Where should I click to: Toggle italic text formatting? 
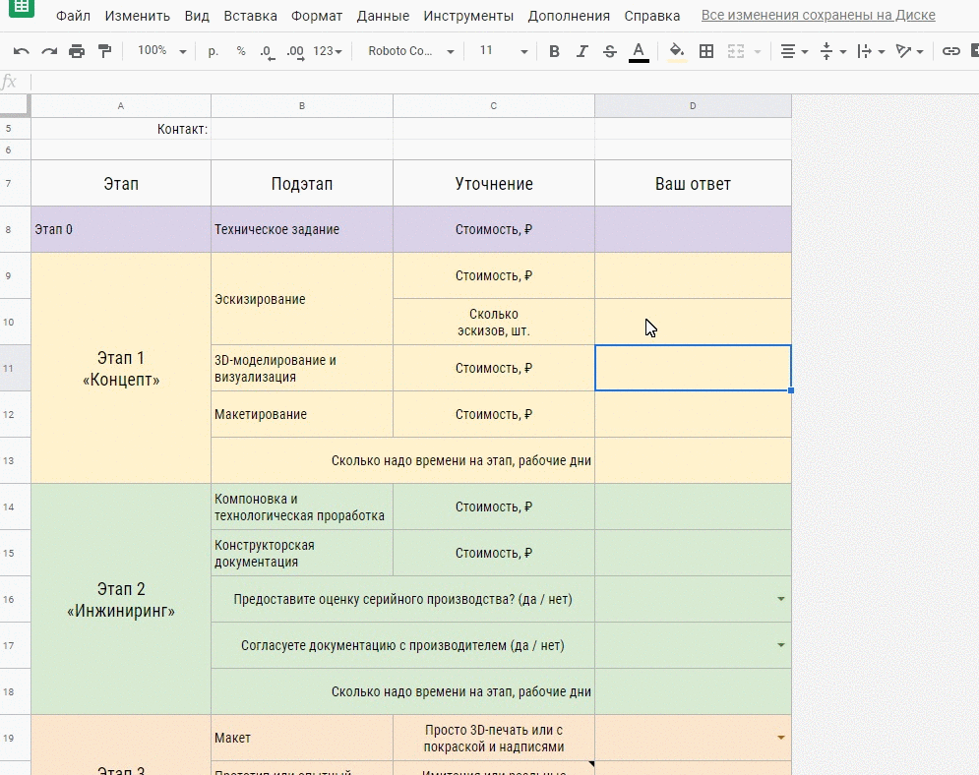pos(582,51)
